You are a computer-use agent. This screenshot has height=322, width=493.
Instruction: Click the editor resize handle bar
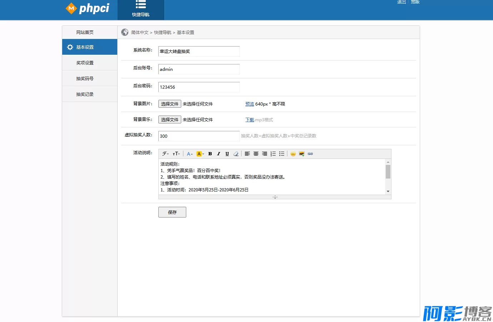[275, 197]
